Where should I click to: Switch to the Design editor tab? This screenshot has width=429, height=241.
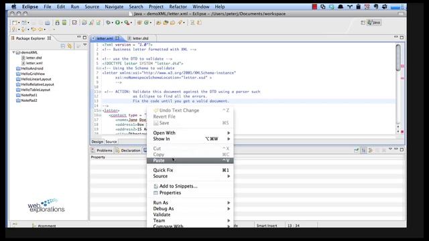tap(97, 142)
